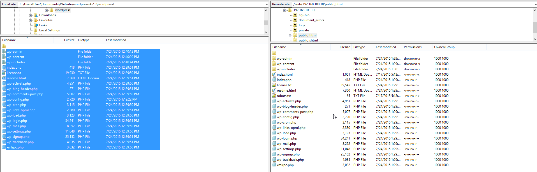The width and height of the screenshot is (537, 172).
Task: Click the remote xmlrpc.php file icon
Action: 274,165
